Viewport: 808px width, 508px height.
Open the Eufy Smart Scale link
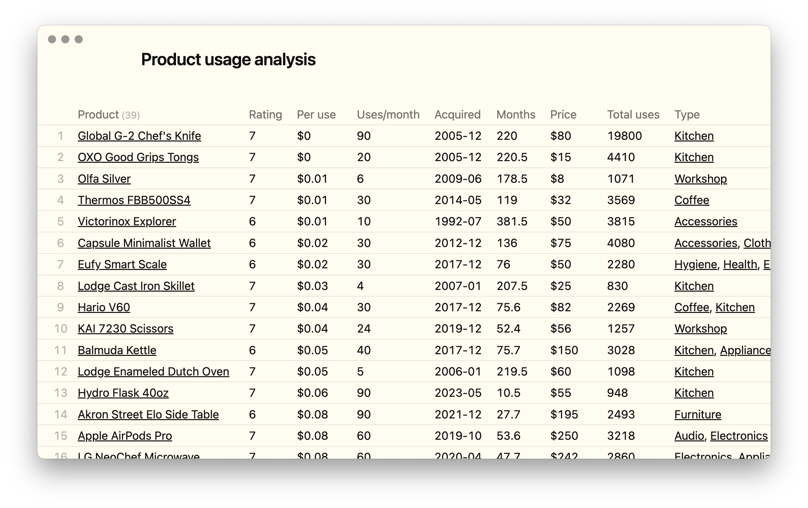[x=122, y=264]
